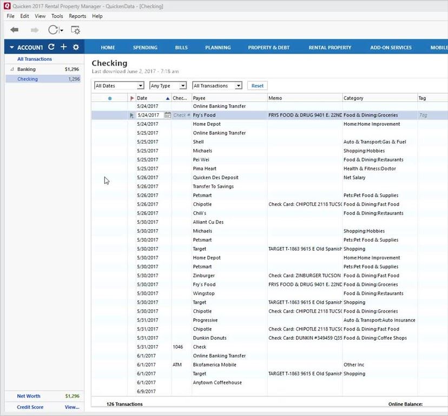The width and height of the screenshot is (448, 416).
Task: Click the One Step Update refresh icon
Action: point(54,30)
